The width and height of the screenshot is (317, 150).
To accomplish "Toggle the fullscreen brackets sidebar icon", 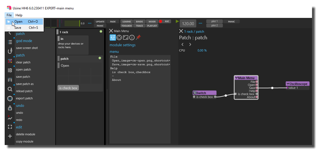I will point(10,127).
